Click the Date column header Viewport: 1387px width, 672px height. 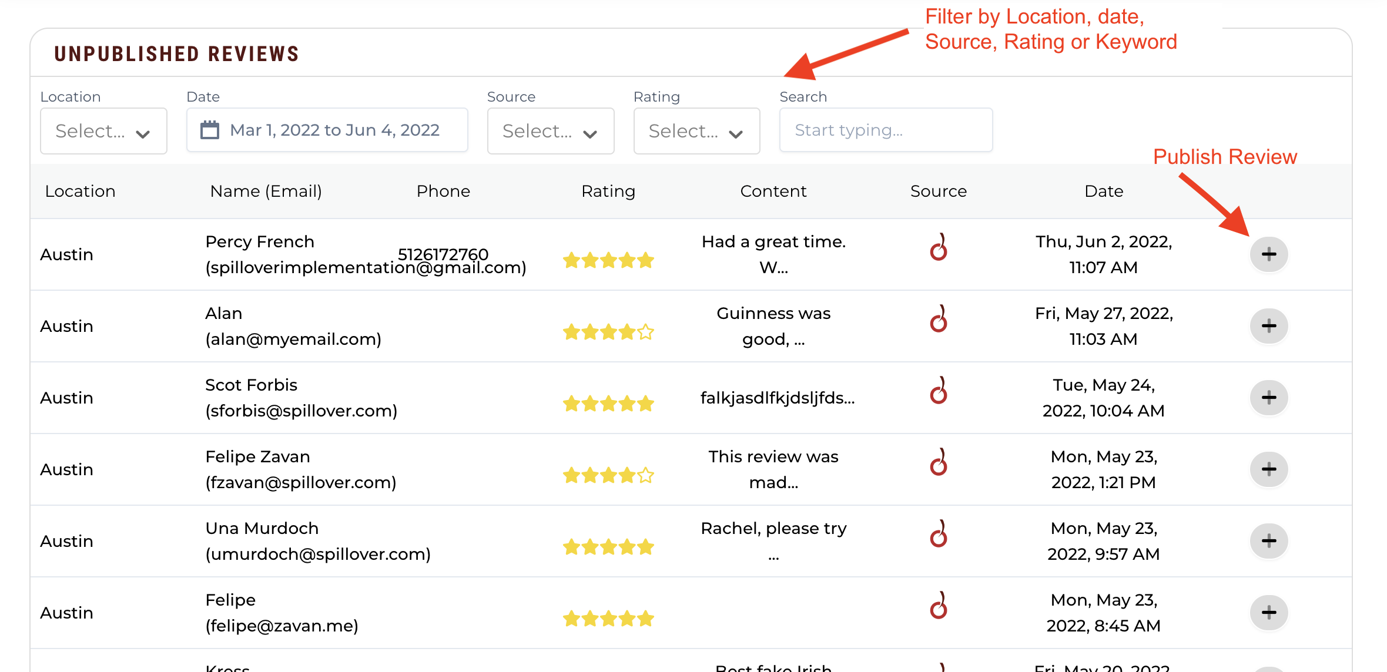(1104, 191)
